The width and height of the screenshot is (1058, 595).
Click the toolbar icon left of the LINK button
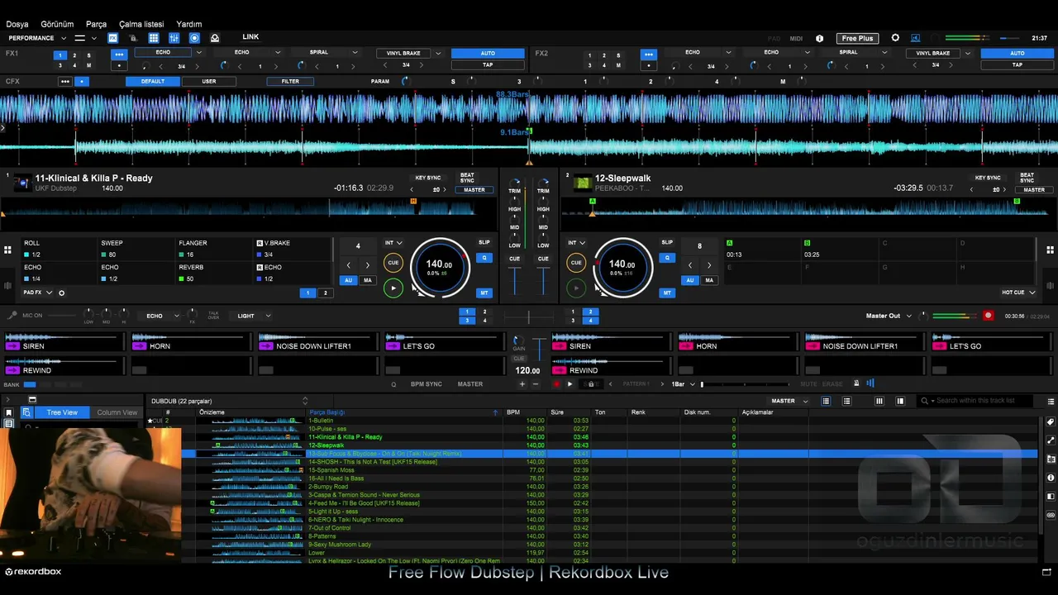click(x=215, y=38)
